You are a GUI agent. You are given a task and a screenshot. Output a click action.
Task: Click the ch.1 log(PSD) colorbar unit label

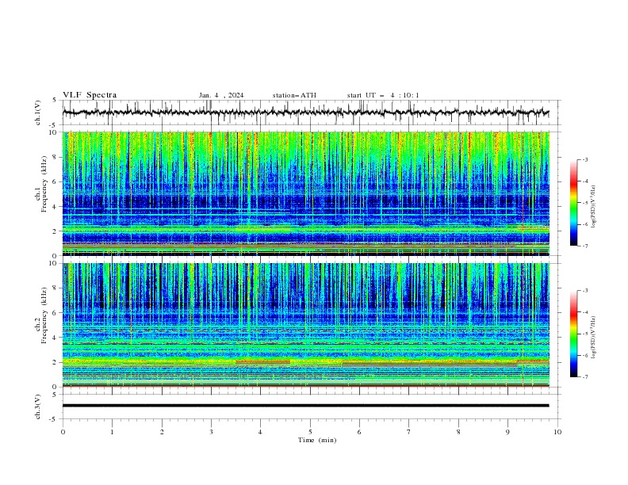click(594, 207)
